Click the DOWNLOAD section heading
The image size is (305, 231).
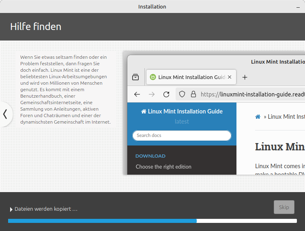point(150,156)
